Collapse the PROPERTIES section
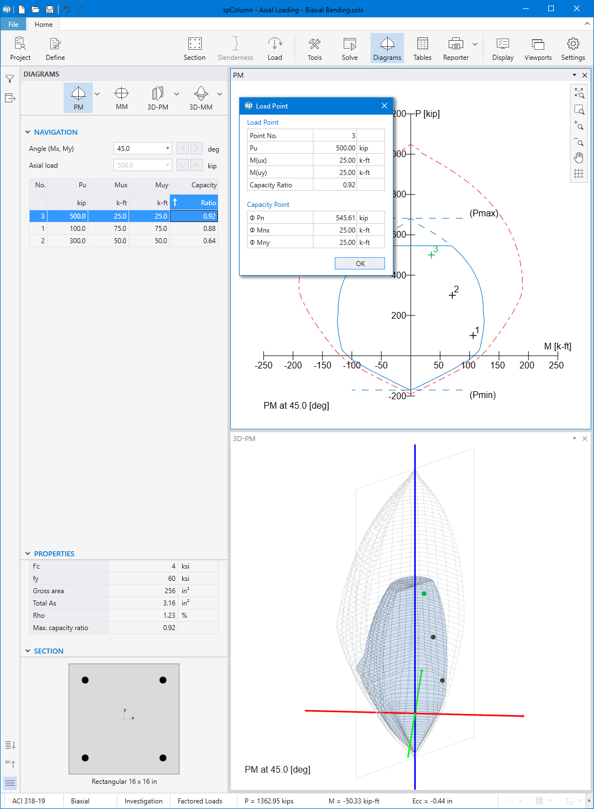 point(28,554)
